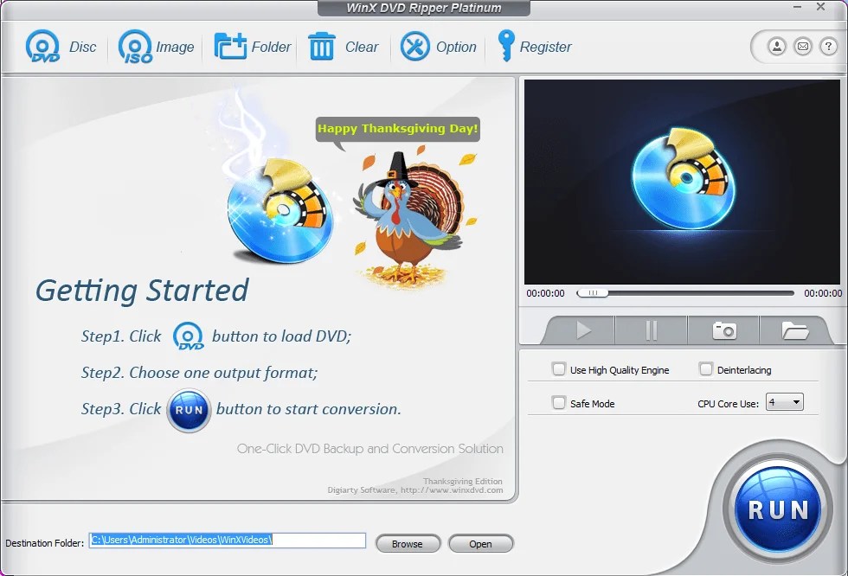
Task: Open the Register dialog
Action: point(534,47)
